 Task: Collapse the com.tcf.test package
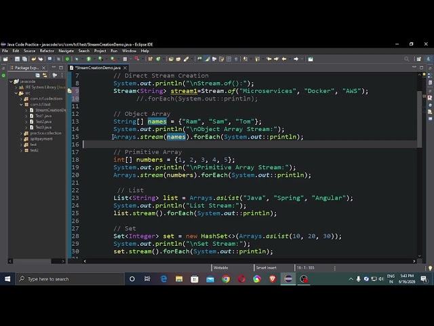(21, 105)
